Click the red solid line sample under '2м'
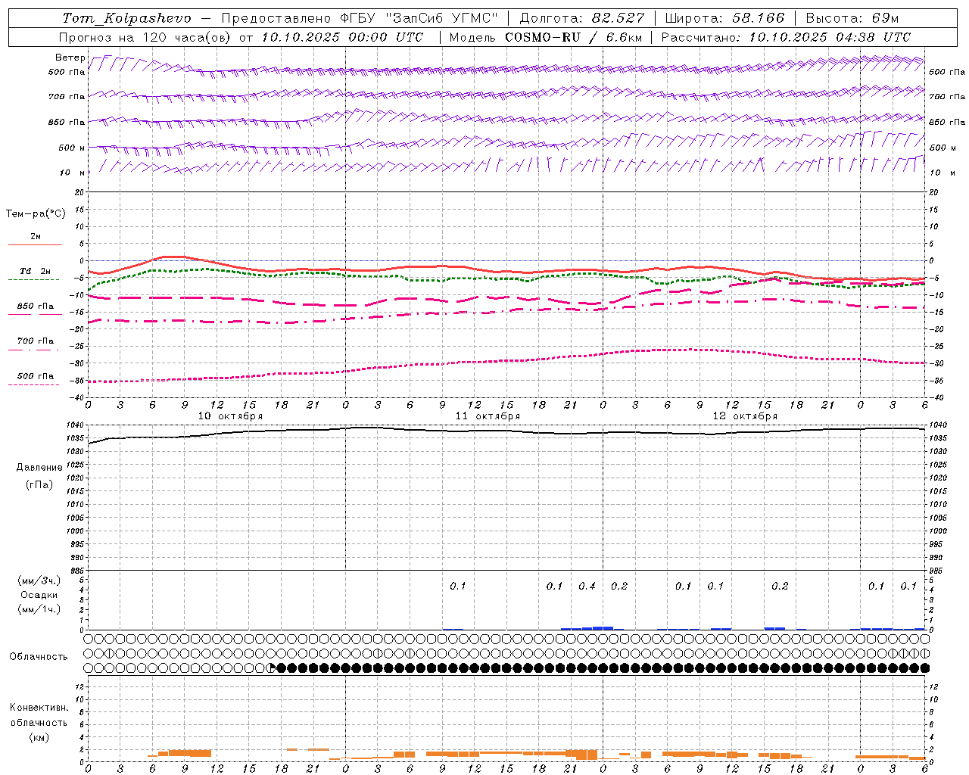969x775 pixels. [x=35, y=244]
